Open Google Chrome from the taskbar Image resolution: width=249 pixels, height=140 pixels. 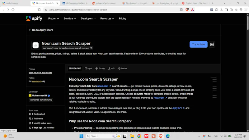coord(139,136)
